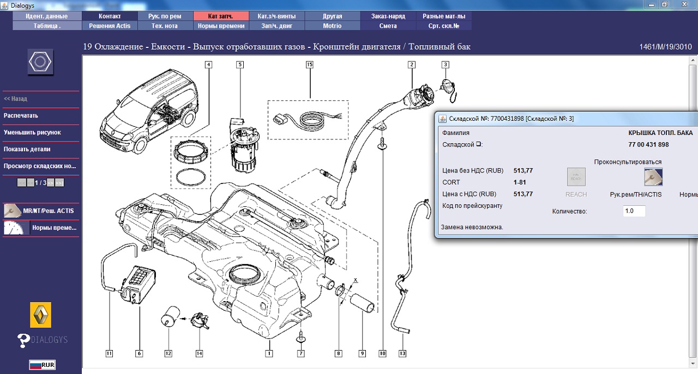Open the Контакт tab

point(110,16)
